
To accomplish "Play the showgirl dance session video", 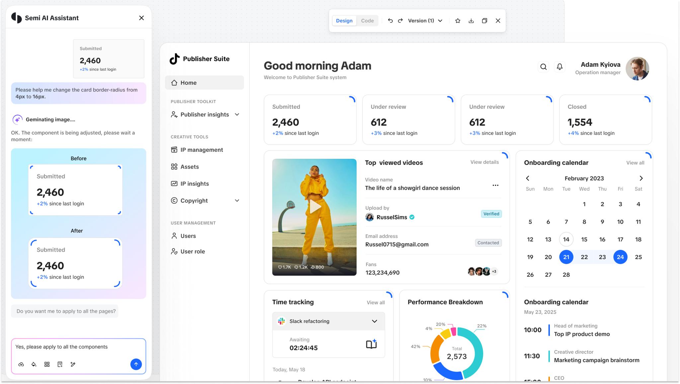I will pyautogui.click(x=315, y=207).
